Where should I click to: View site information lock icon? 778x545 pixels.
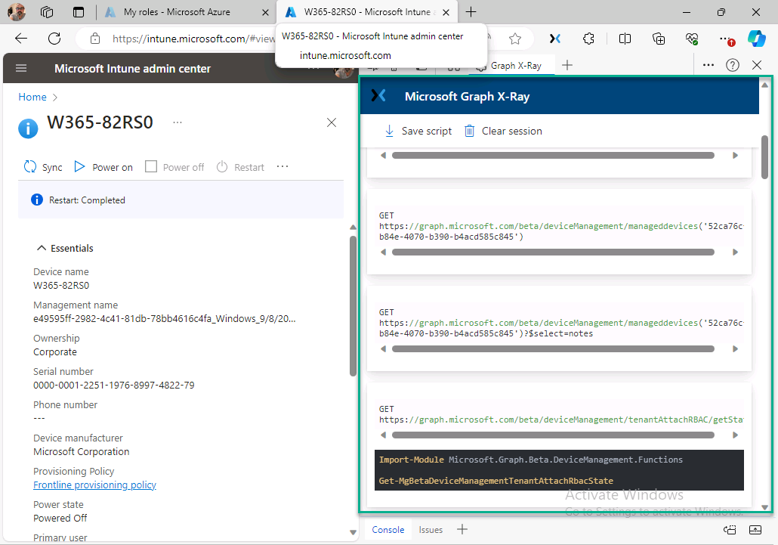(94, 39)
